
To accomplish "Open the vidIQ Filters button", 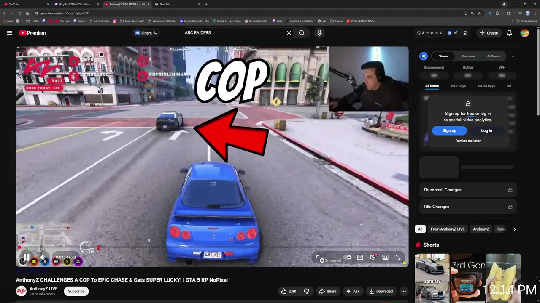I will coord(146,33).
